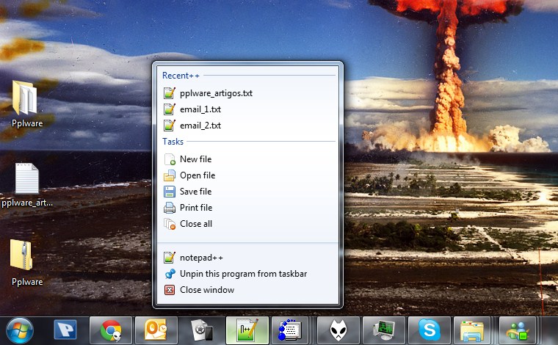Click the Close all documents icon
This screenshot has width=558, height=345.
click(170, 224)
